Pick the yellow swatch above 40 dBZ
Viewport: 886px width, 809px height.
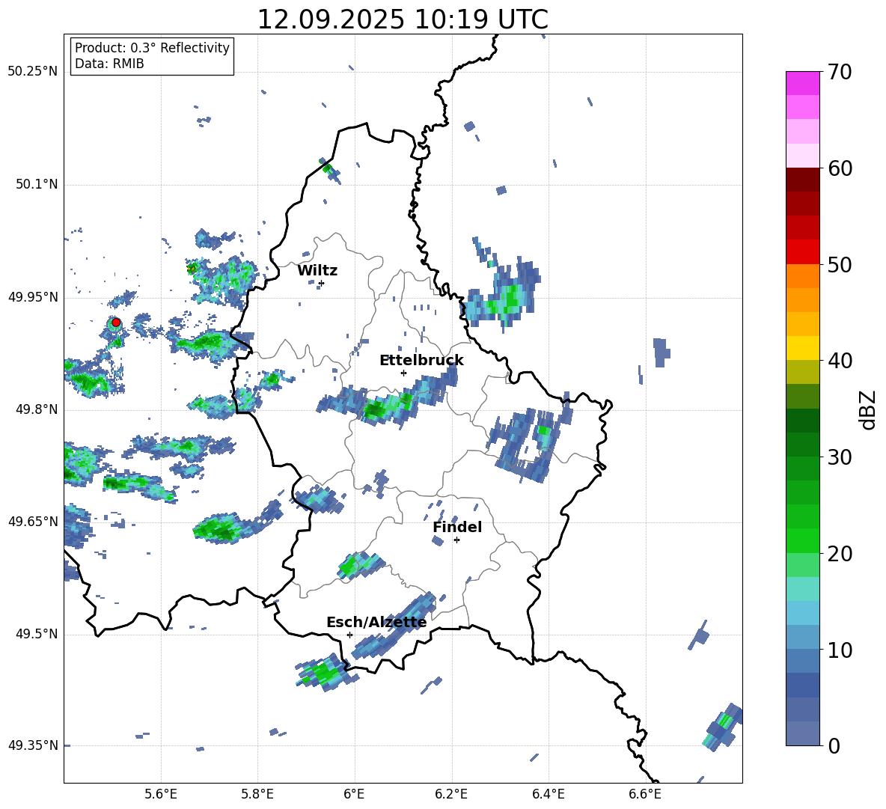click(x=802, y=348)
